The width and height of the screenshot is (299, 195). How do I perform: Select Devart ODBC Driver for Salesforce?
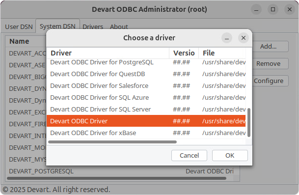pyautogui.click(x=146, y=85)
